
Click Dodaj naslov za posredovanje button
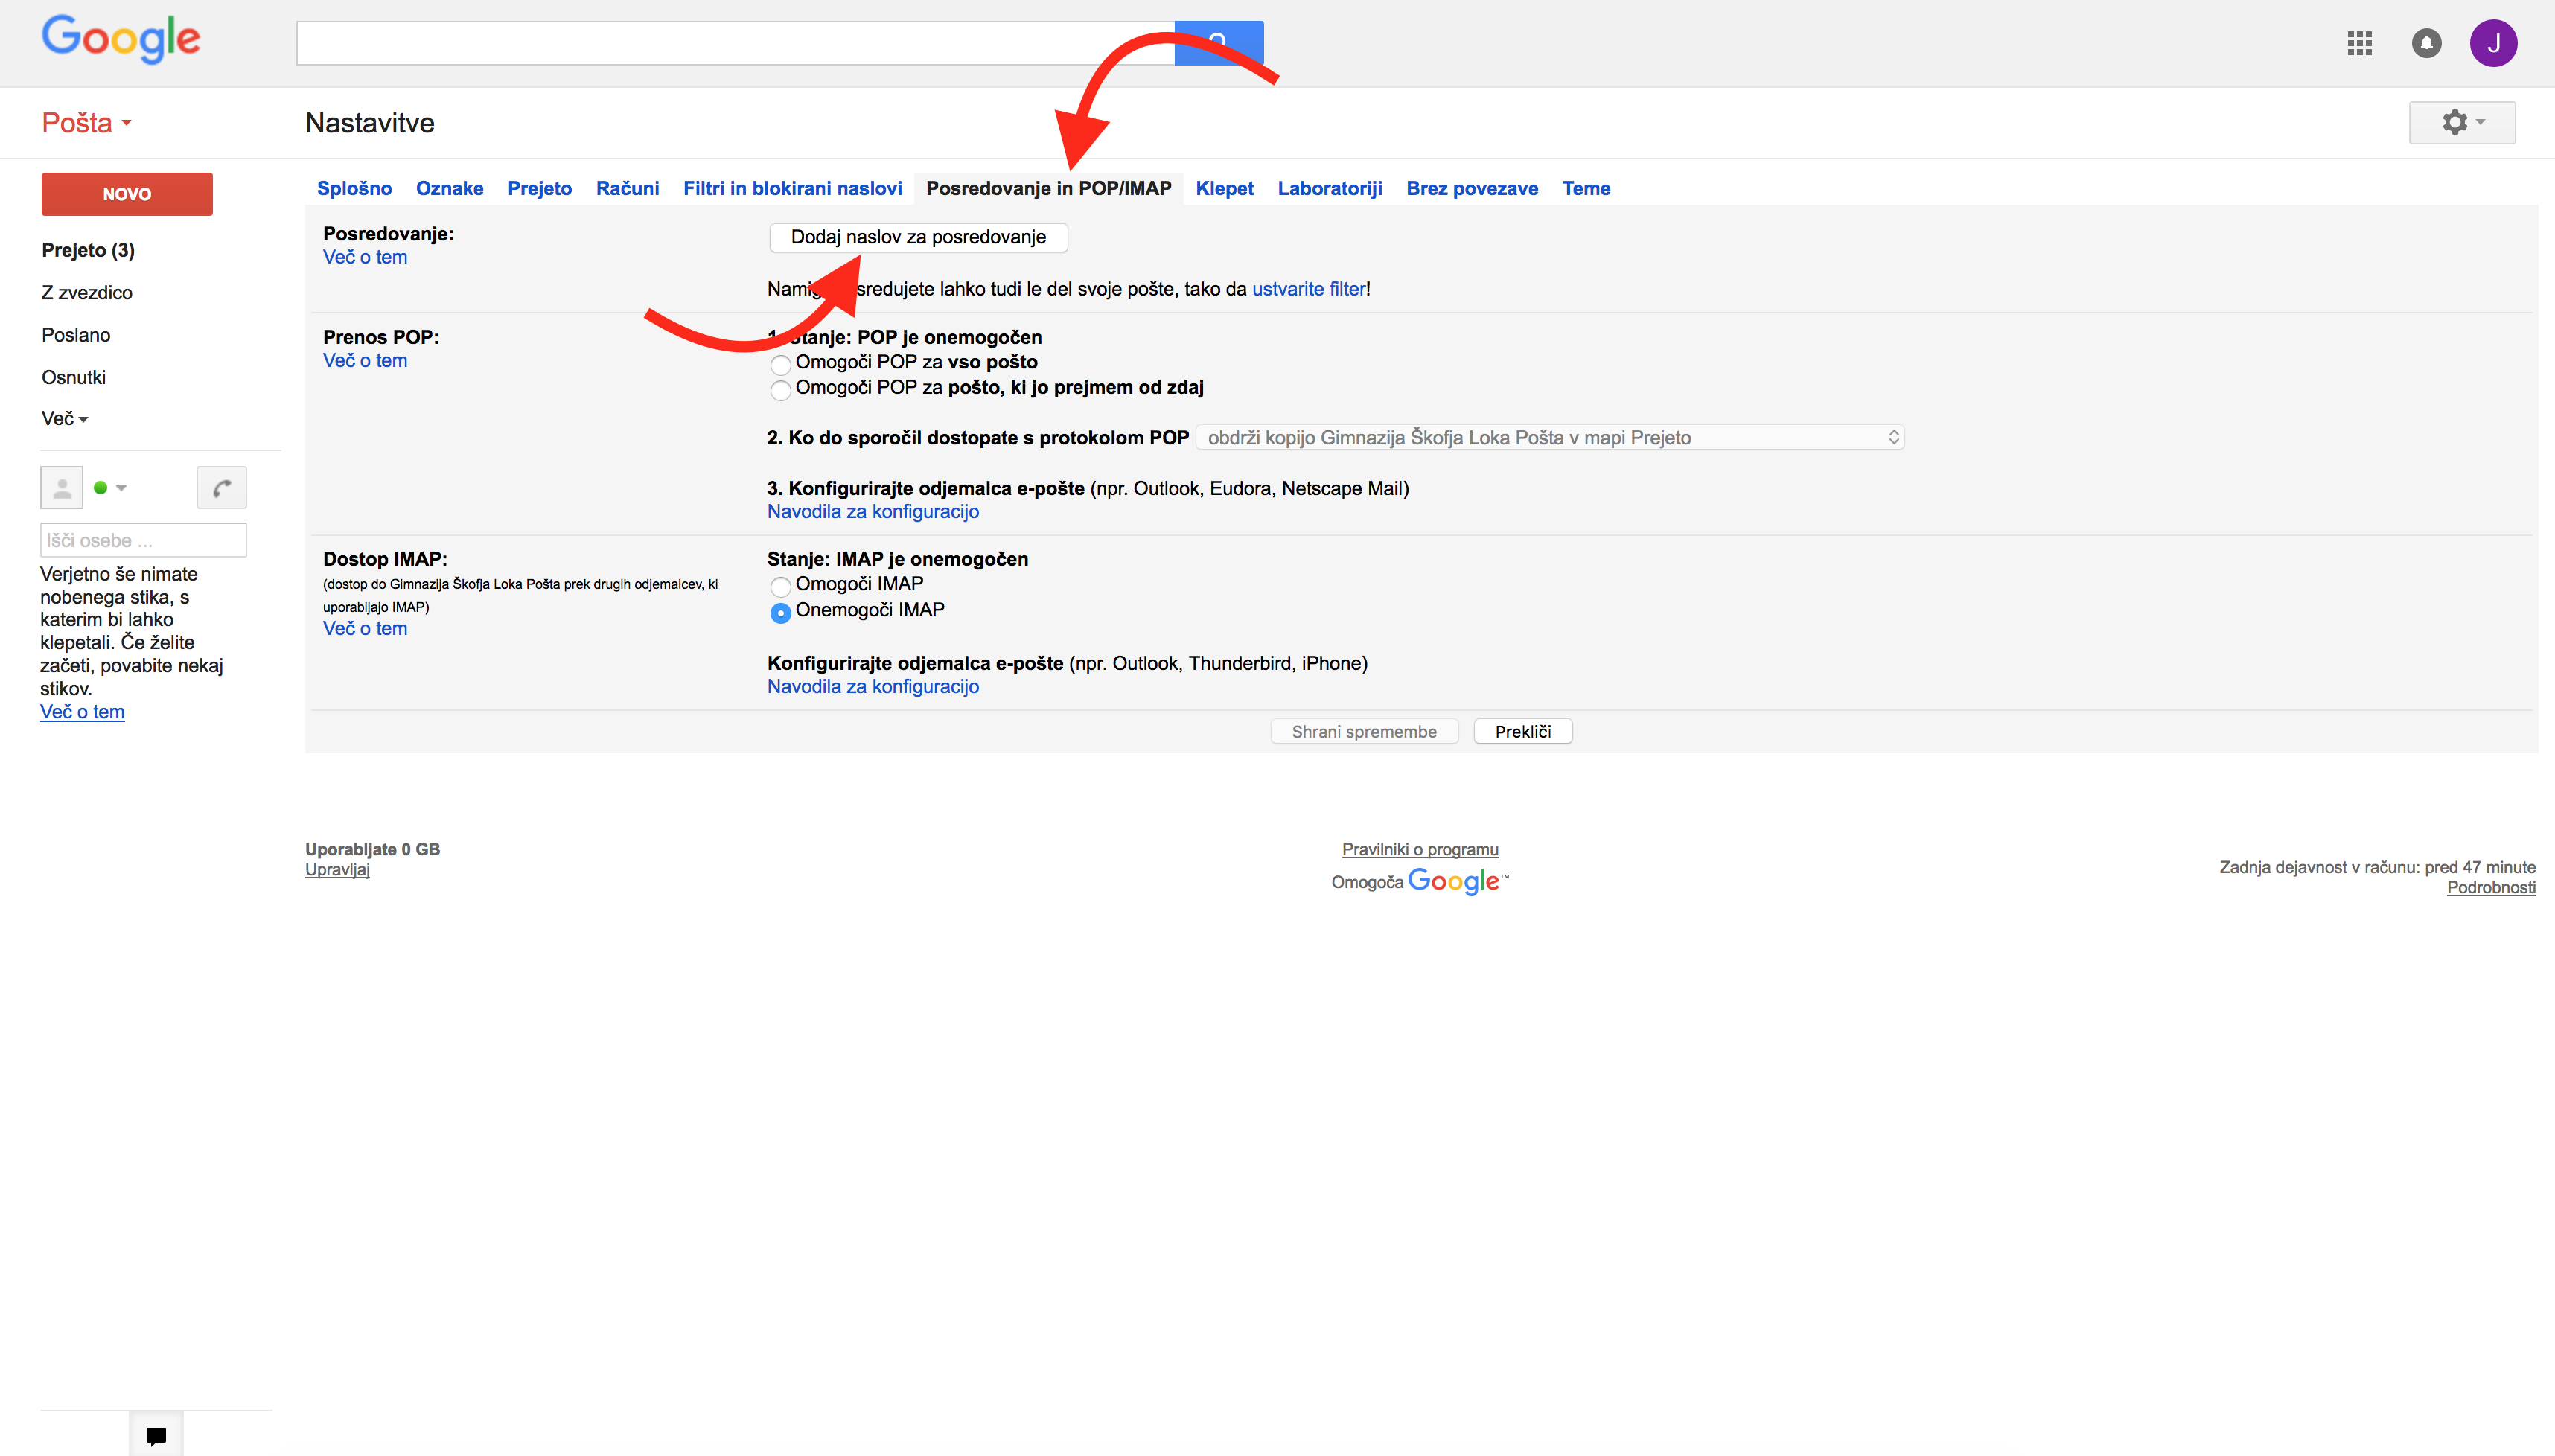[918, 238]
